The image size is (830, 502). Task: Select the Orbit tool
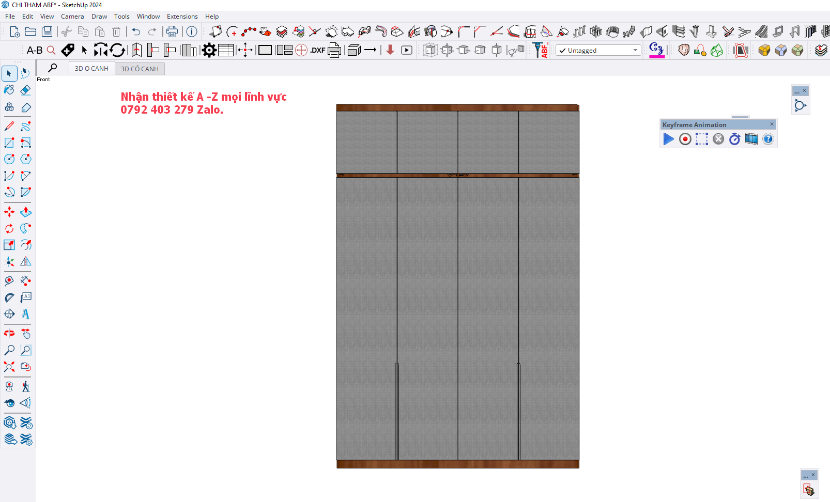(x=9, y=334)
